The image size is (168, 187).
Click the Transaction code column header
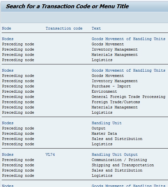click(64, 28)
